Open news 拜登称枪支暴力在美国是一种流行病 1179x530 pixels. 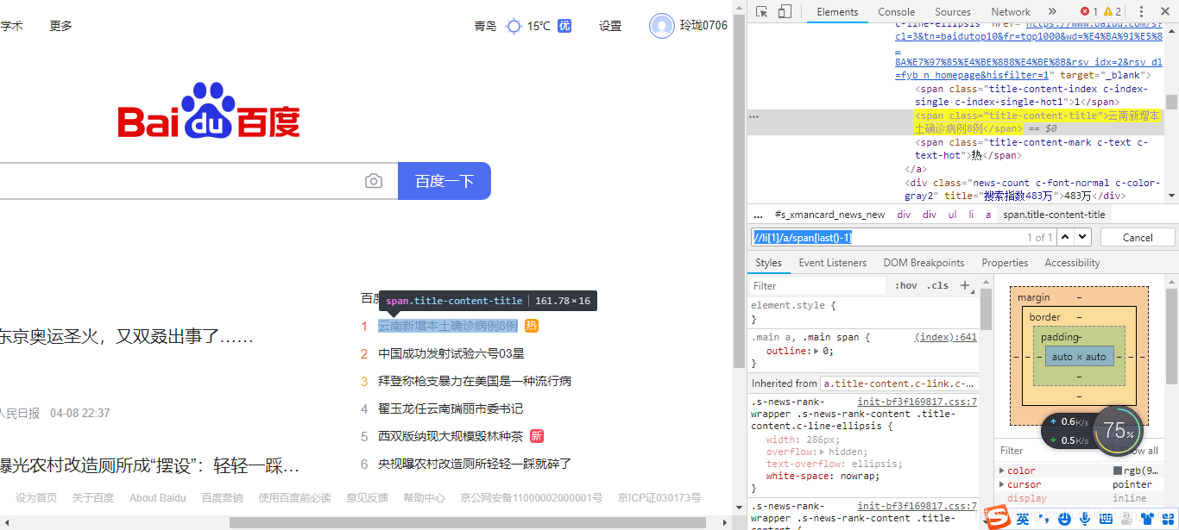(475, 381)
